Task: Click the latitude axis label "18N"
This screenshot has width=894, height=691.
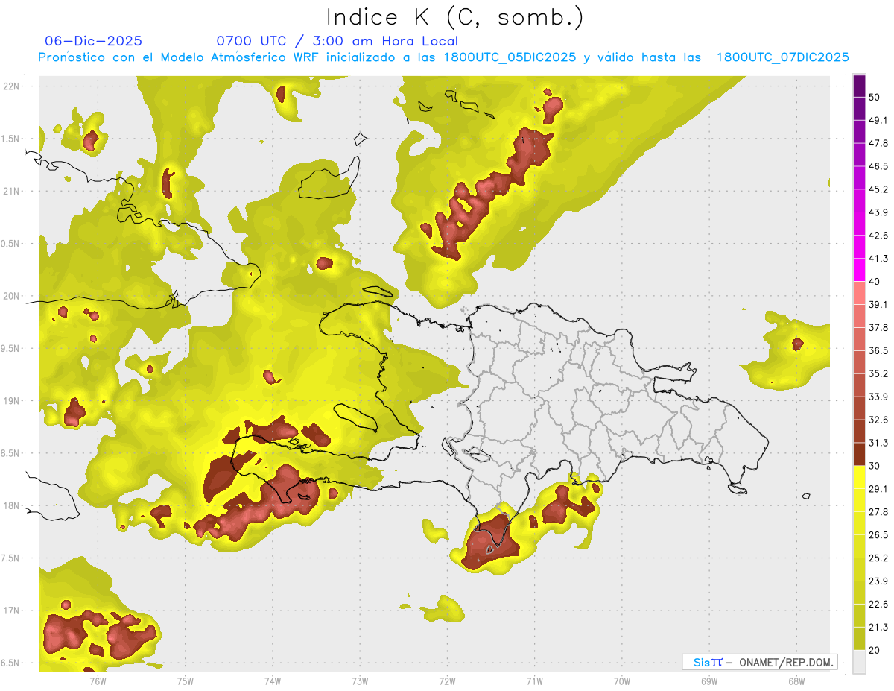Action: tap(10, 505)
